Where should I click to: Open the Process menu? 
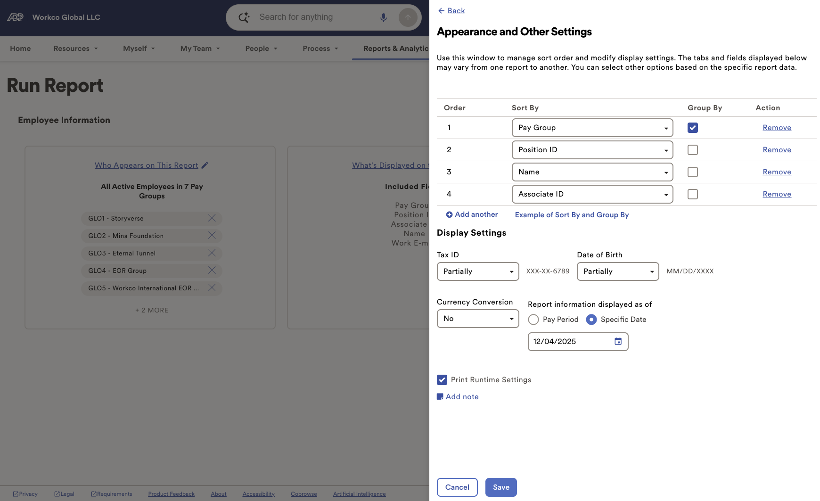tap(320, 49)
